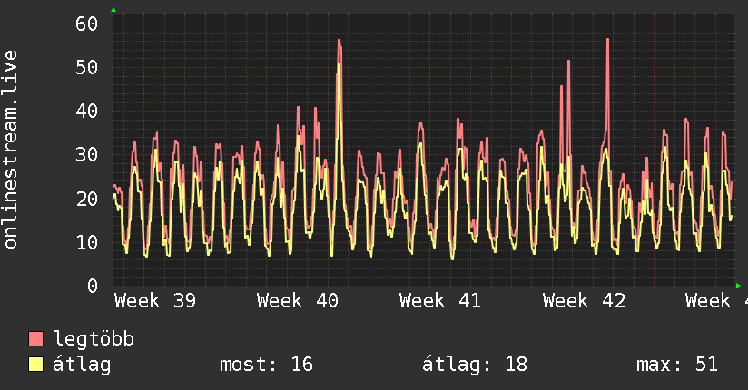
Task: Click the 'most: 16' value
Action: click(266, 365)
